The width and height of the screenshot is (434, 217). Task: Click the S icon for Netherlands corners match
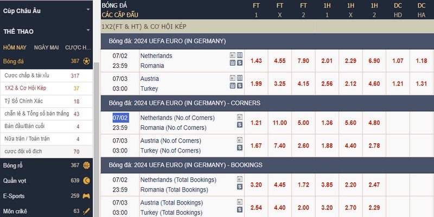(240, 125)
